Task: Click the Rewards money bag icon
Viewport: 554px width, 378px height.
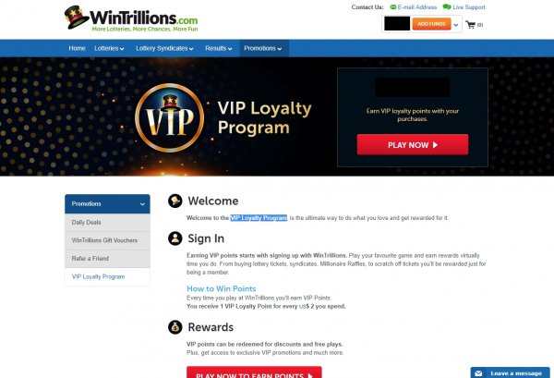Action: [x=175, y=327]
